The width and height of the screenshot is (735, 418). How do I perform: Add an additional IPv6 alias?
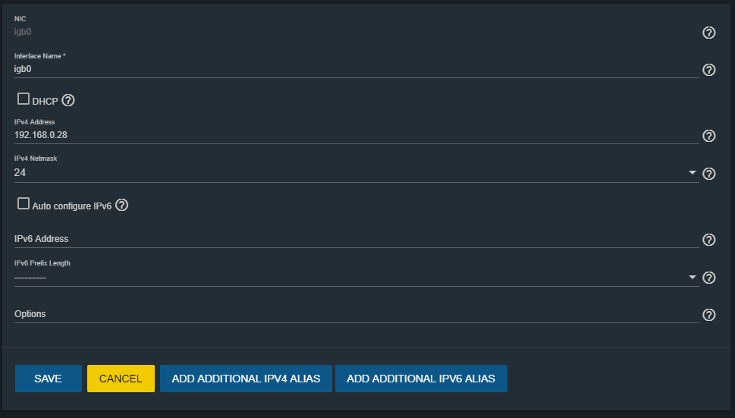421,379
